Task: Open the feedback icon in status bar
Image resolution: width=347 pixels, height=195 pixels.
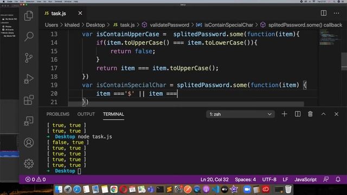Action: tap(326, 179)
